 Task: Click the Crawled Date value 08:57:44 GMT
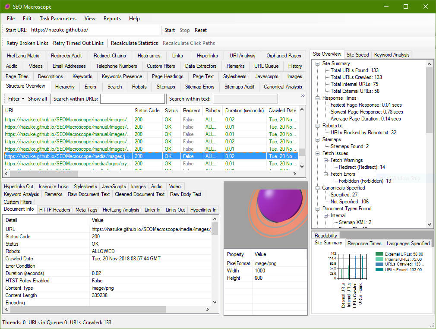click(x=126, y=259)
